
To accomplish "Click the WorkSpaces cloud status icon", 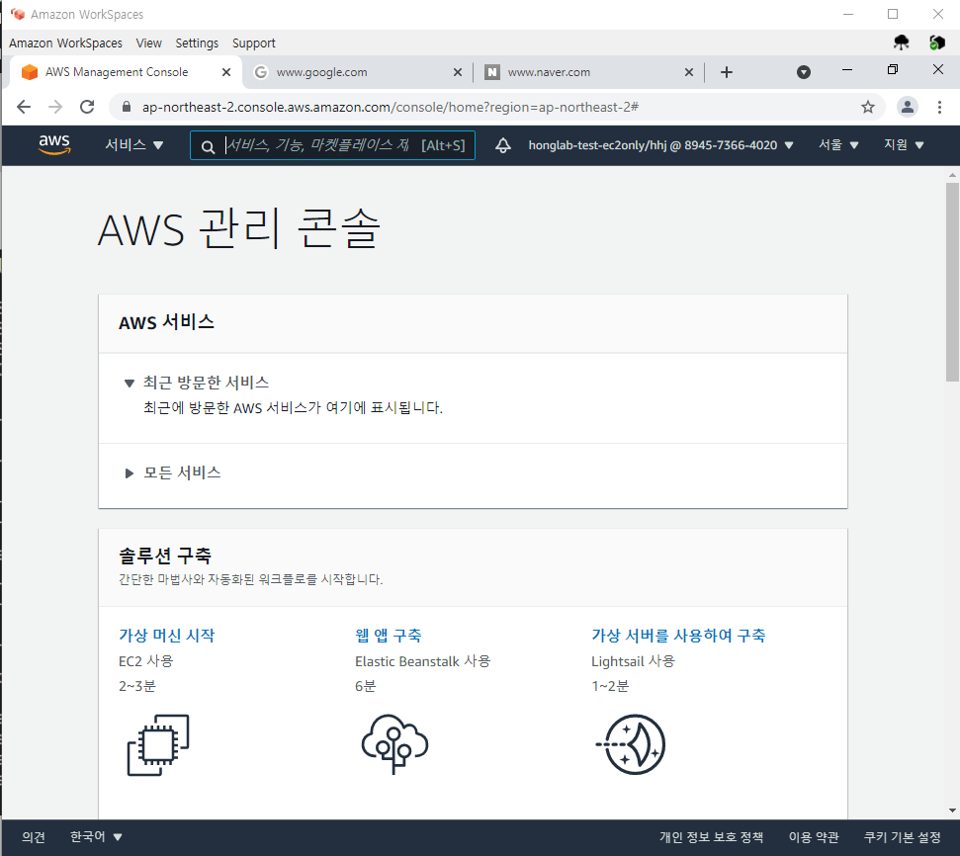I will tap(902, 43).
